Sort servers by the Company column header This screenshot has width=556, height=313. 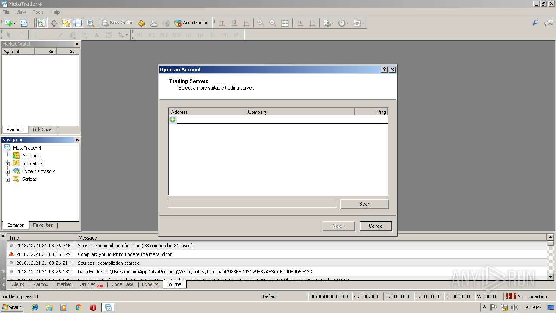(300, 112)
